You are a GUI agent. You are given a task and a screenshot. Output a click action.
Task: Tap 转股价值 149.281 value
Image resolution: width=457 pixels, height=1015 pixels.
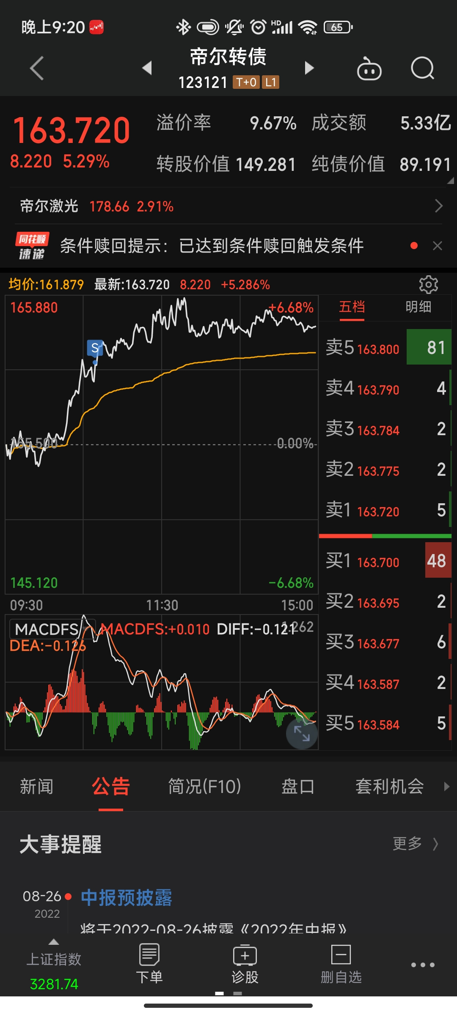point(266,165)
